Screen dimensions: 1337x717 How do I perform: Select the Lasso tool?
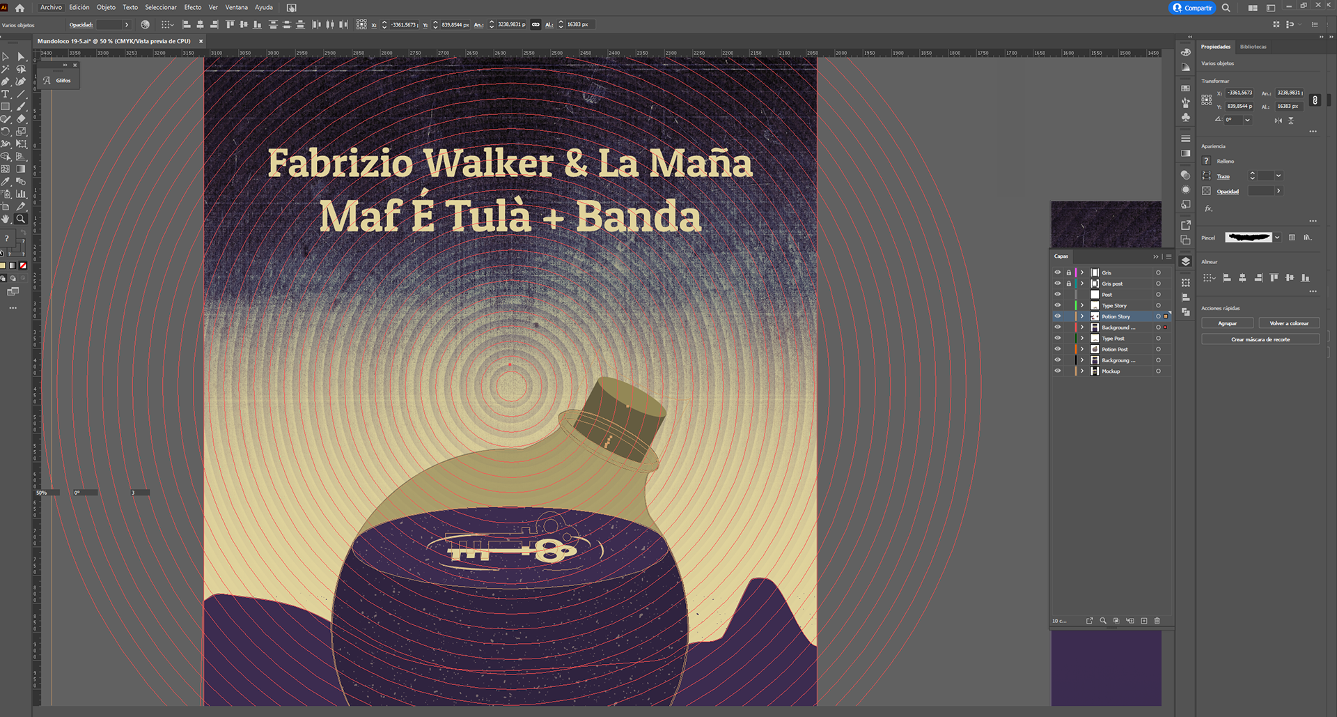(x=21, y=69)
